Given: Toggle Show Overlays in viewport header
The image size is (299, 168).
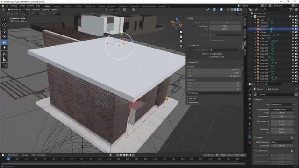Looking at the screenshot, I should 221,9.
